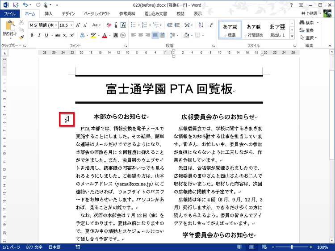Open the Change Case Aa dropdown

coord(96,25)
